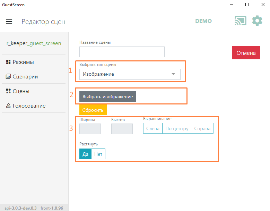Align the image Слева
Screen dimensions: 270x211
click(x=153, y=128)
